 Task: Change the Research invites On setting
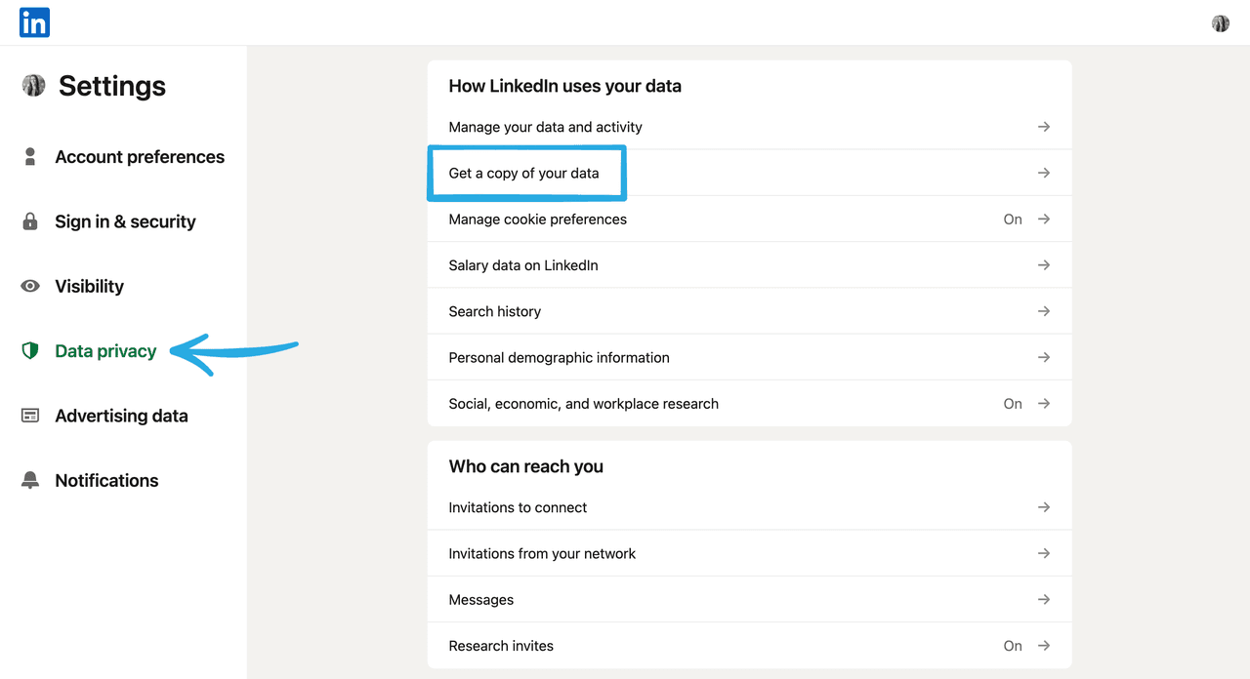point(1013,646)
